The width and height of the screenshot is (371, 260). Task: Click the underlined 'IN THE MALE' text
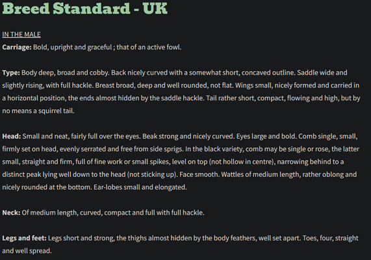click(21, 34)
